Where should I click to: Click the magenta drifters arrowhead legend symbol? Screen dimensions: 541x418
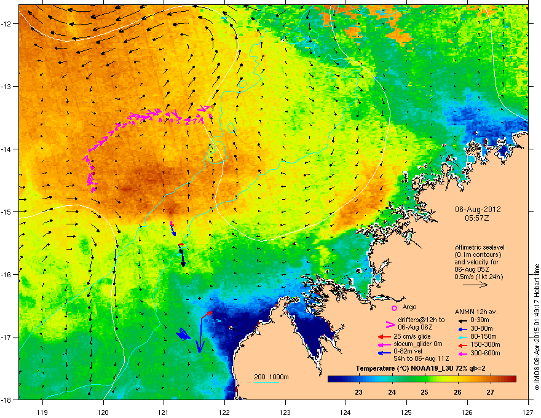(390, 324)
